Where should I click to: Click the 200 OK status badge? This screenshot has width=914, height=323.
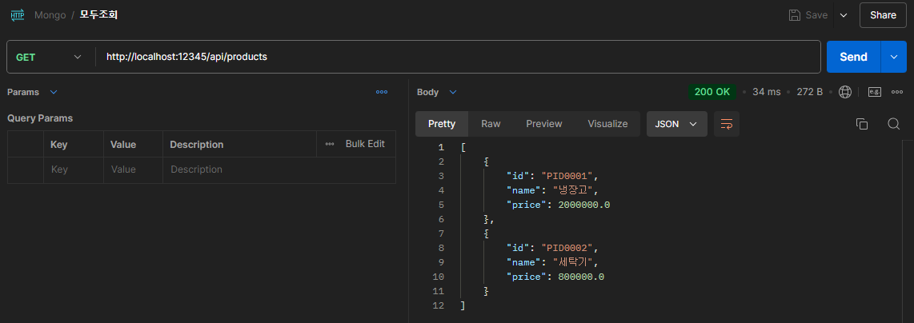[x=712, y=92]
